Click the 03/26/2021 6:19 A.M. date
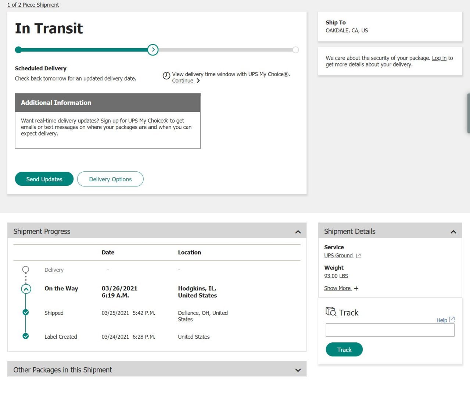 click(119, 292)
